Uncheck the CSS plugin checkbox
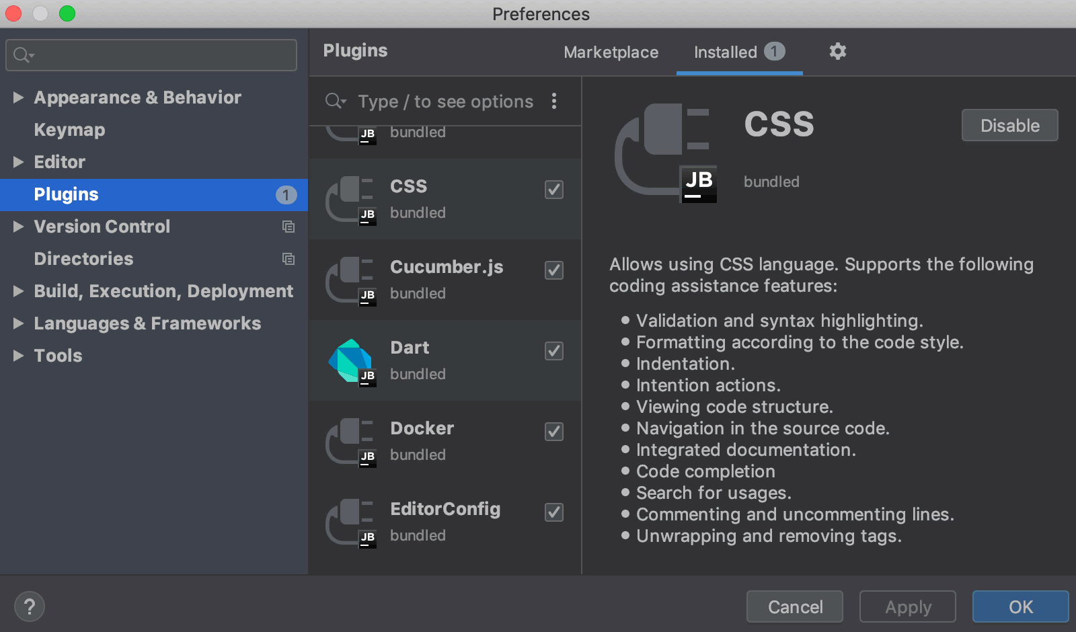Viewport: 1076px width, 632px height. pyautogui.click(x=553, y=190)
